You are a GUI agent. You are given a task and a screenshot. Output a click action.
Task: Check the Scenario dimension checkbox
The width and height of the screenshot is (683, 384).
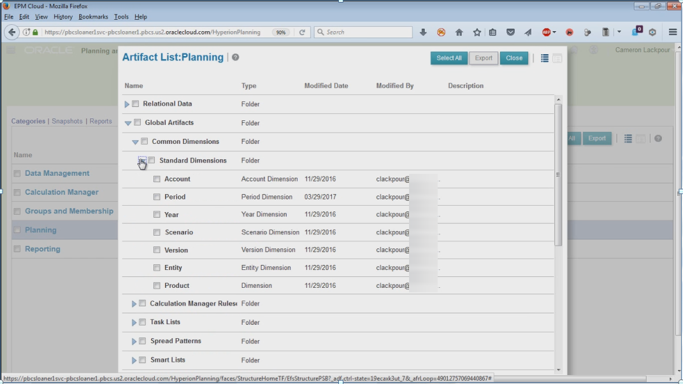(x=157, y=232)
